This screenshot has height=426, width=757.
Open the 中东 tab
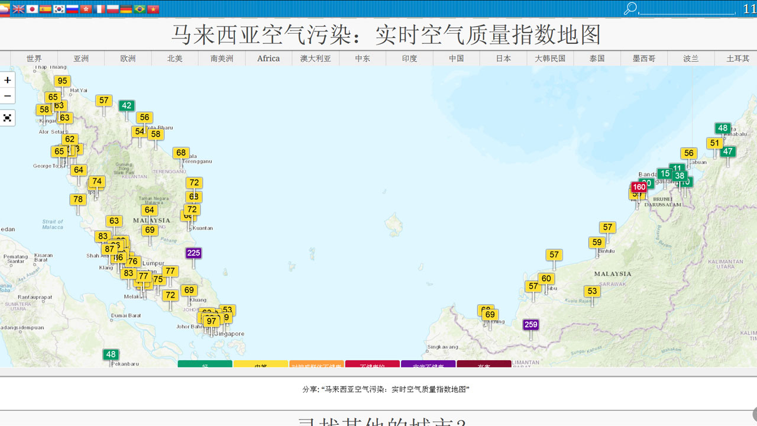coord(363,58)
